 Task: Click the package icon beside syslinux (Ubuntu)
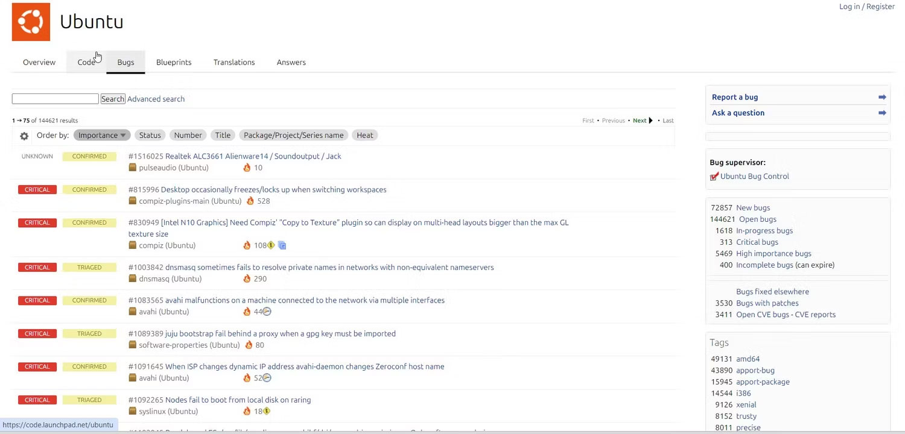tap(133, 411)
